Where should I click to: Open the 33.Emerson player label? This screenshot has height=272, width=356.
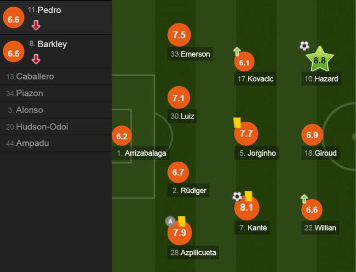click(190, 54)
